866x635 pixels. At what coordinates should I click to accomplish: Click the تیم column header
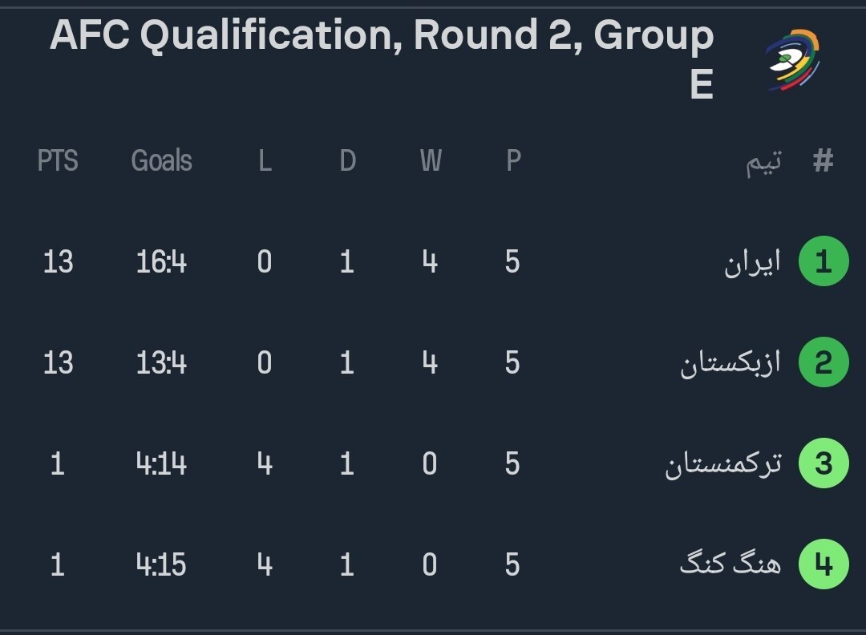coord(763,163)
